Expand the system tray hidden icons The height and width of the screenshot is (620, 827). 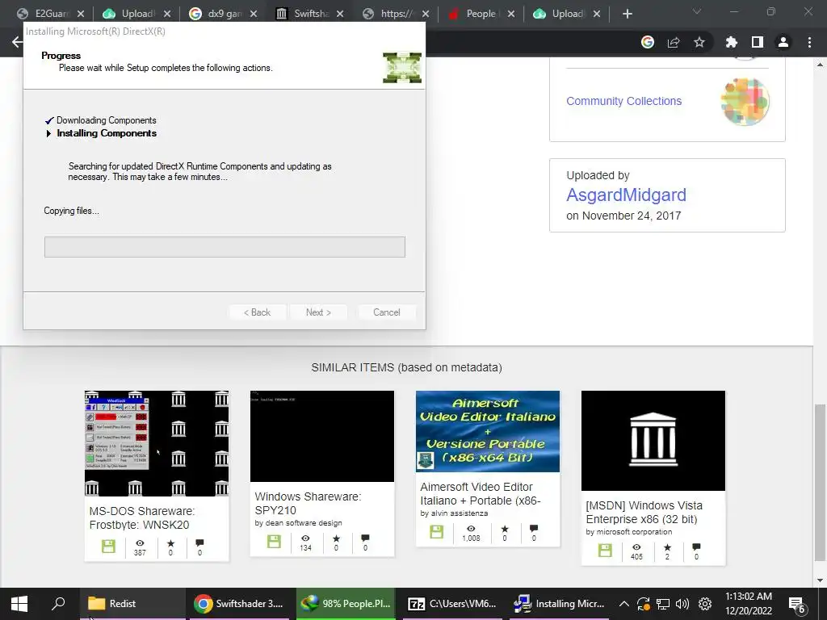point(624,604)
